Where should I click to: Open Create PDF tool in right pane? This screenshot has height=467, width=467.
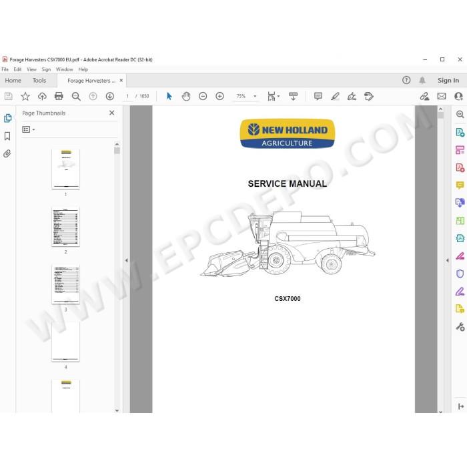pyautogui.click(x=460, y=167)
